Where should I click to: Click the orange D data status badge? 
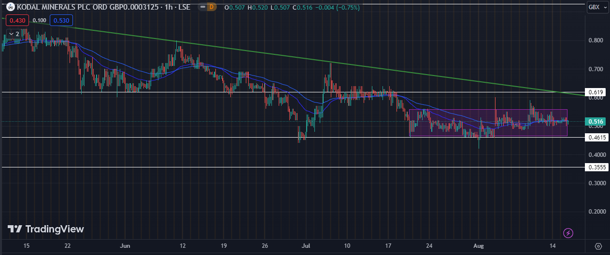211,8
